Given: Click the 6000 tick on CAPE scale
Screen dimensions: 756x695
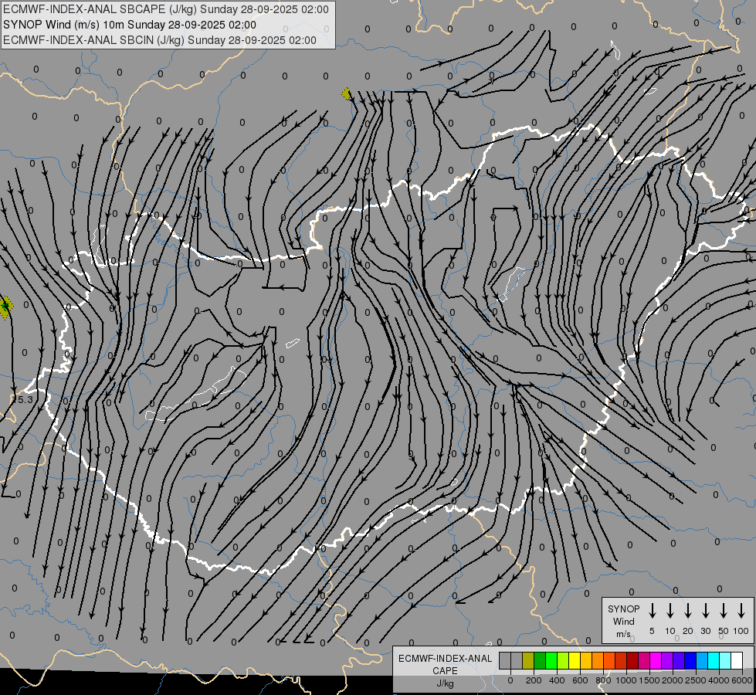Looking at the screenshot, I should pyautogui.click(x=742, y=680).
